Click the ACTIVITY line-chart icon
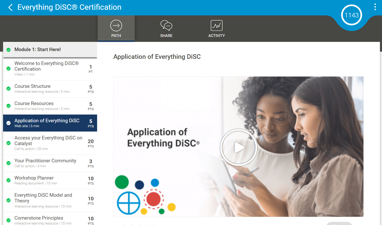 tap(217, 25)
